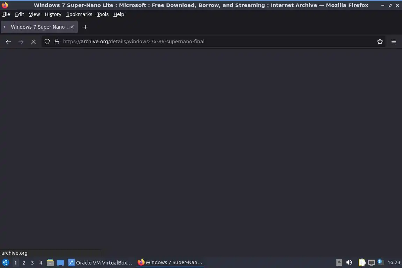
Task: Open the removable media tray icon
Action: coord(339,263)
